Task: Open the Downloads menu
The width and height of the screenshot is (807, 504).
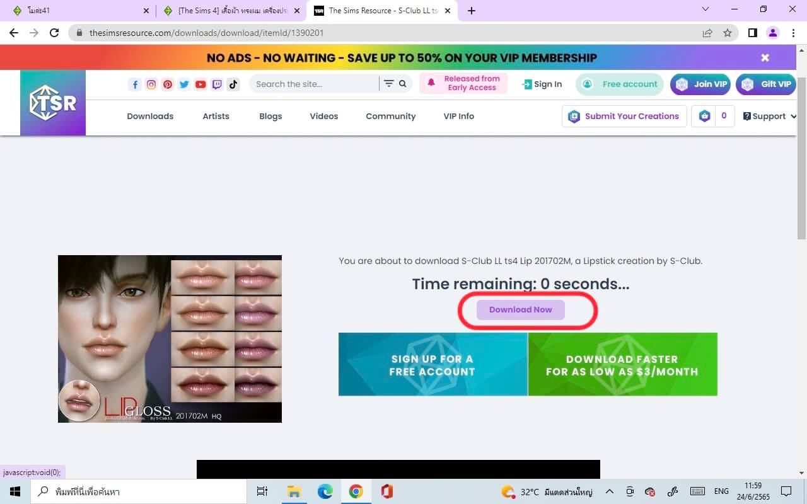Action: pos(150,116)
